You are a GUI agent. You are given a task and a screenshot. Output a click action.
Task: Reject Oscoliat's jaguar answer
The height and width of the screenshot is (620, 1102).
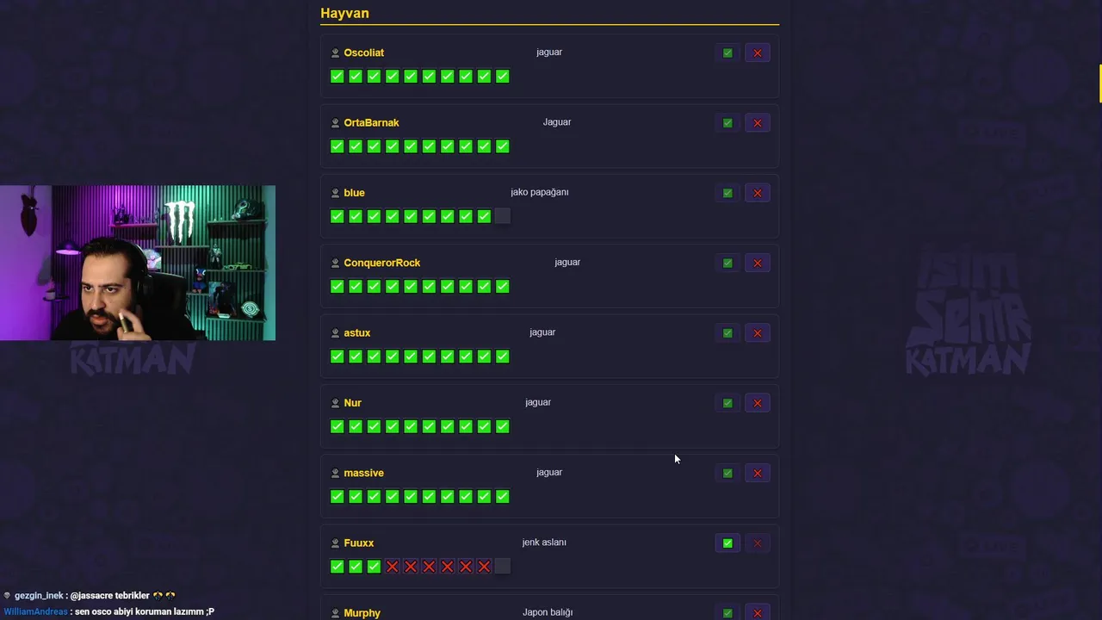[758, 53]
